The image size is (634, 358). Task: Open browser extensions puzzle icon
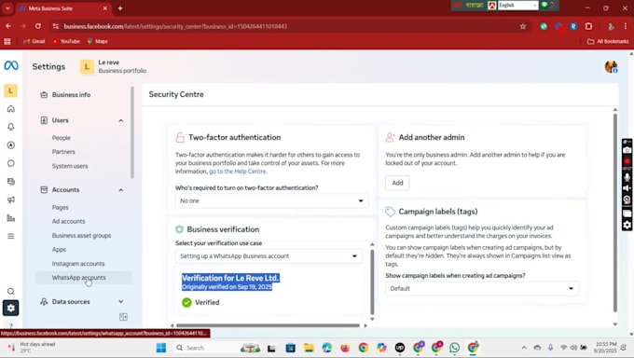pos(588,26)
